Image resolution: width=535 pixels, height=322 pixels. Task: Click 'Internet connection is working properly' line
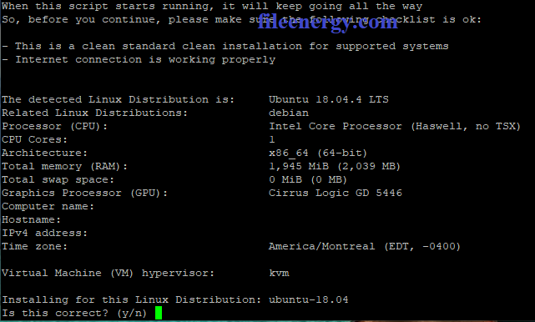139,60
